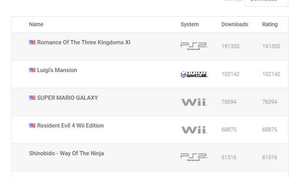Sort by the Rating column header
This screenshot has width=304, height=178.
(x=270, y=24)
